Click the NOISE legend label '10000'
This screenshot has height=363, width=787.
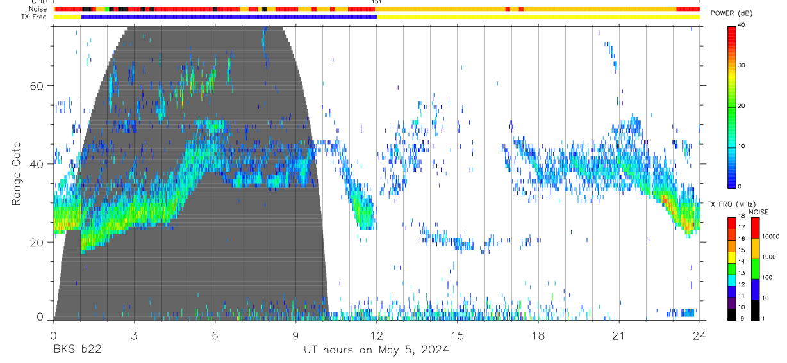coord(770,236)
